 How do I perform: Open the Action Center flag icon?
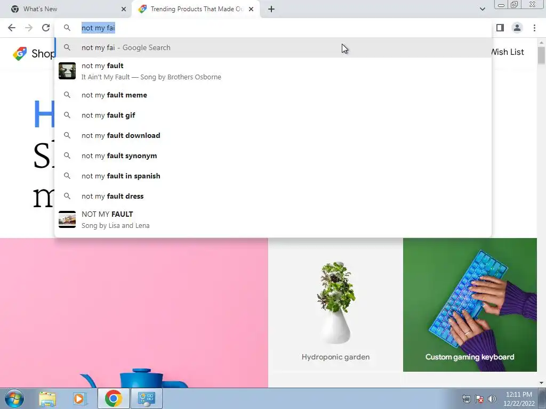479,399
